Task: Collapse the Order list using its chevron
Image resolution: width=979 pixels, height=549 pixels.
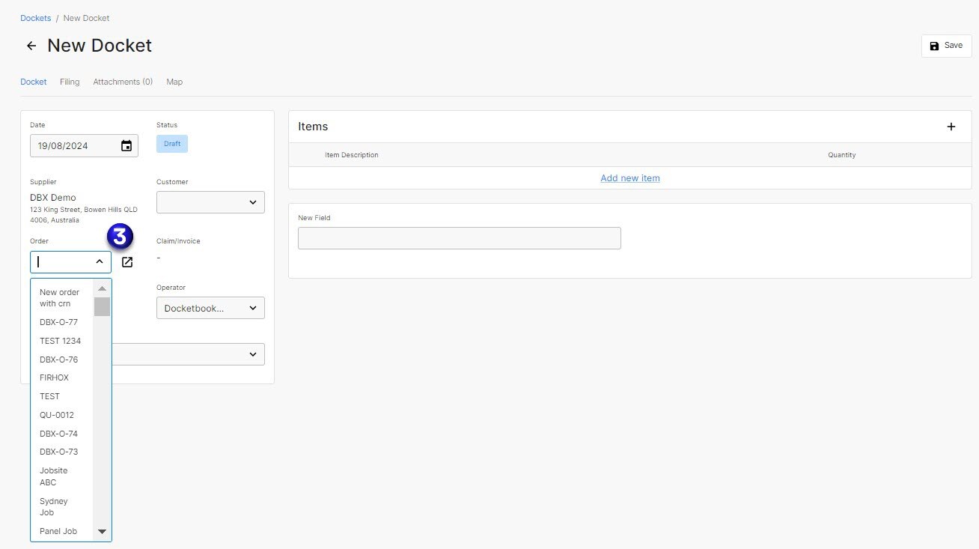Action: click(100, 261)
